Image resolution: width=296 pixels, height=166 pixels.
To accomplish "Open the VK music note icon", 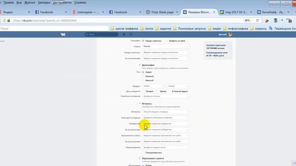I will point(131,35).
